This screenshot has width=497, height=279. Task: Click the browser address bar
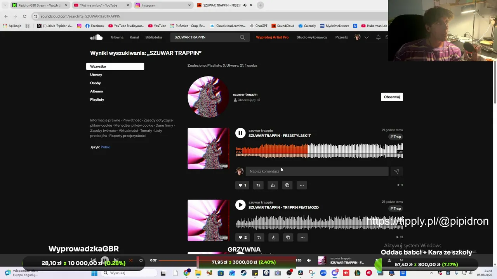(x=210, y=16)
